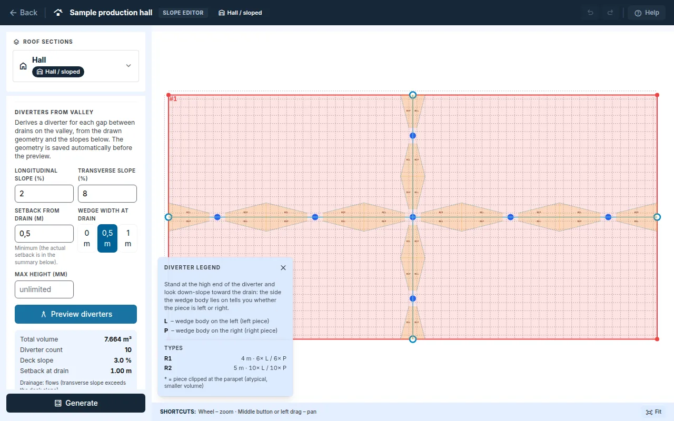The width and height of the screenshot is (674, 421).
Task: Click the R1 type row in legend
Action: 225,358
